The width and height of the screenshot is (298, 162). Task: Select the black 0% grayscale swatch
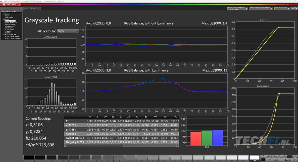[x=29, y=158]
